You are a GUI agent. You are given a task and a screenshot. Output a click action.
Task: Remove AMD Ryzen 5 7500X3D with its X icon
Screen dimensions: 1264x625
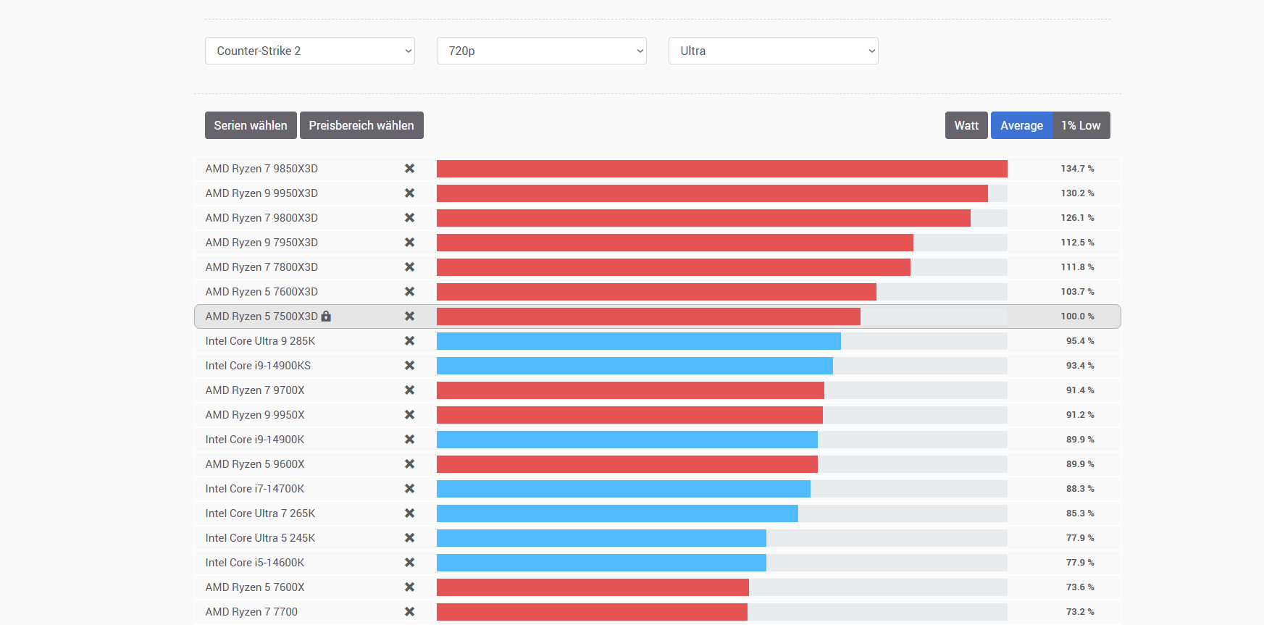coord(409,316)
